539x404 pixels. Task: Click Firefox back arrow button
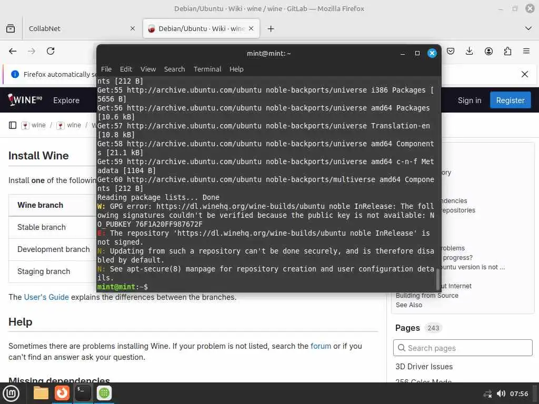(13, 51)
